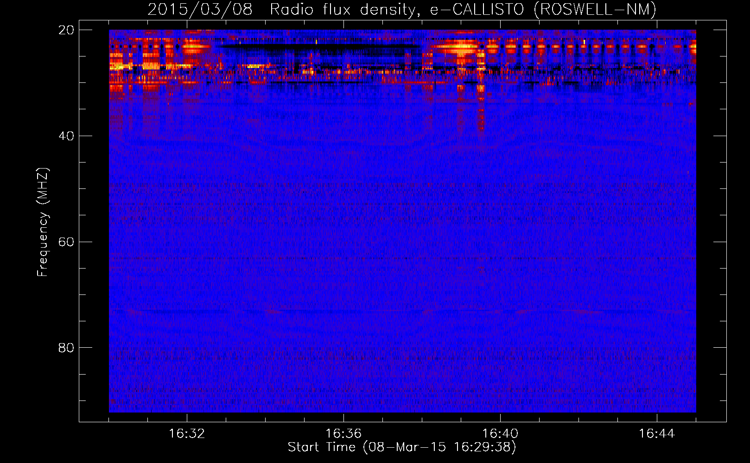Click the 16:36 time axis label
The image size is (750, 463).
343,434
